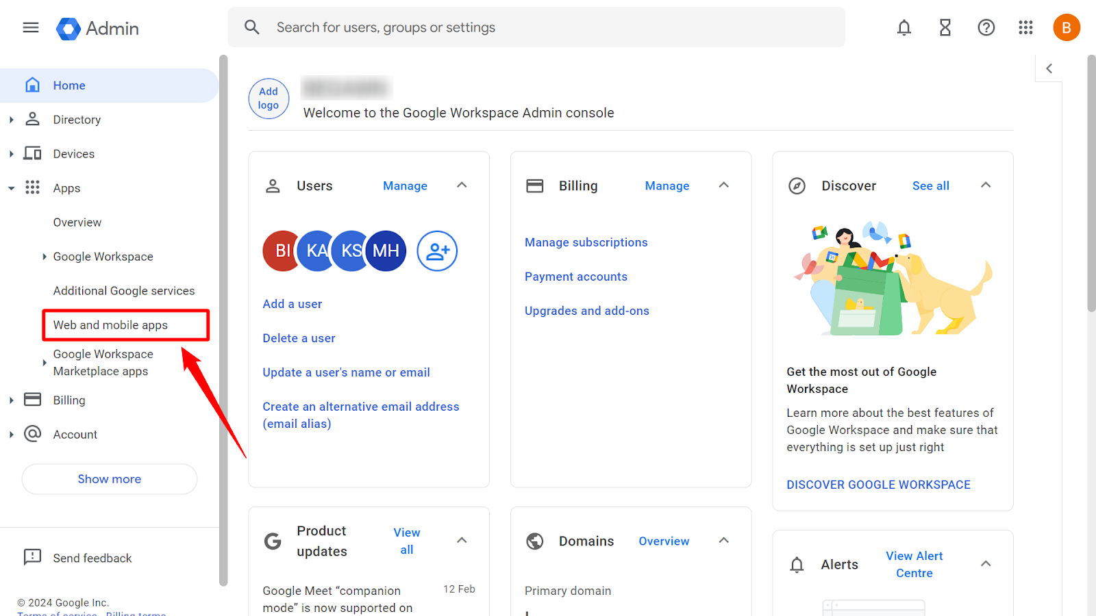Expand the Billing sidebar arrow
The image size is (1096, 616).
click(x=11, y=400)
